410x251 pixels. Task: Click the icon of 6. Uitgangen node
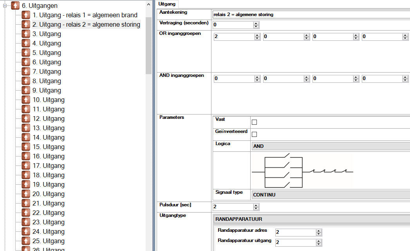(15, 5)
